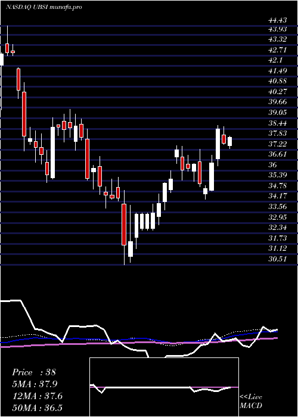Select the 41.49 price axis label
298x417 pixels.
[278, 71]
